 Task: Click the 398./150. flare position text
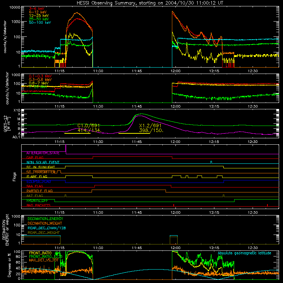click(151, 130)
